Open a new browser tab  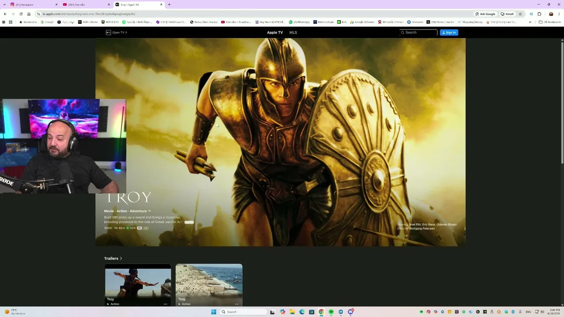coord(169,4)
